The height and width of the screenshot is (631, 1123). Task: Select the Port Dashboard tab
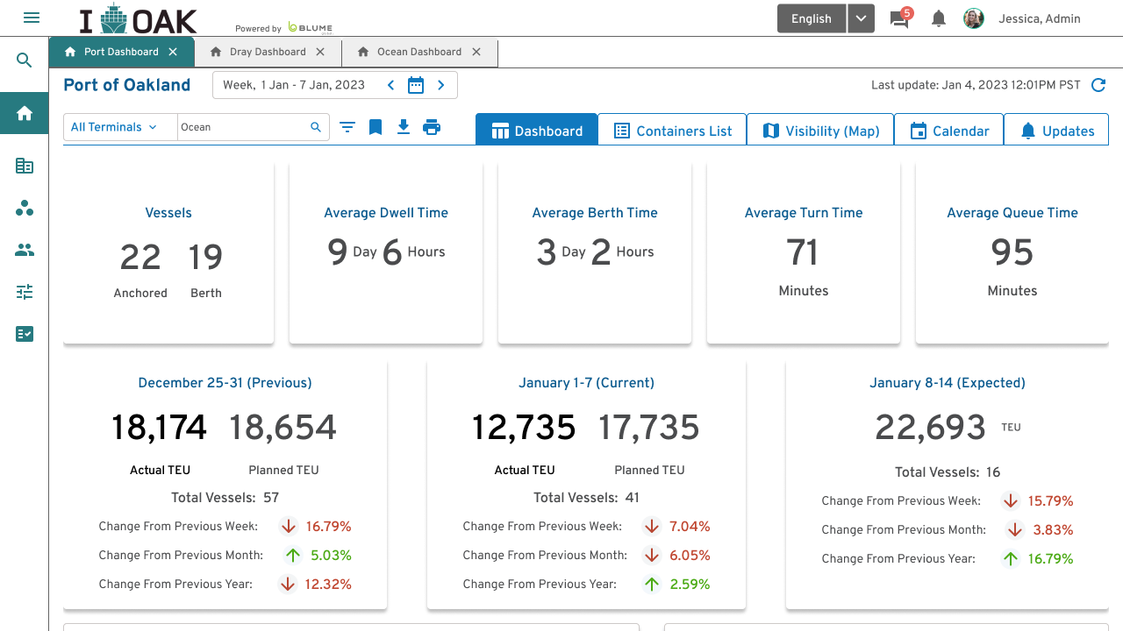(121, 52)
